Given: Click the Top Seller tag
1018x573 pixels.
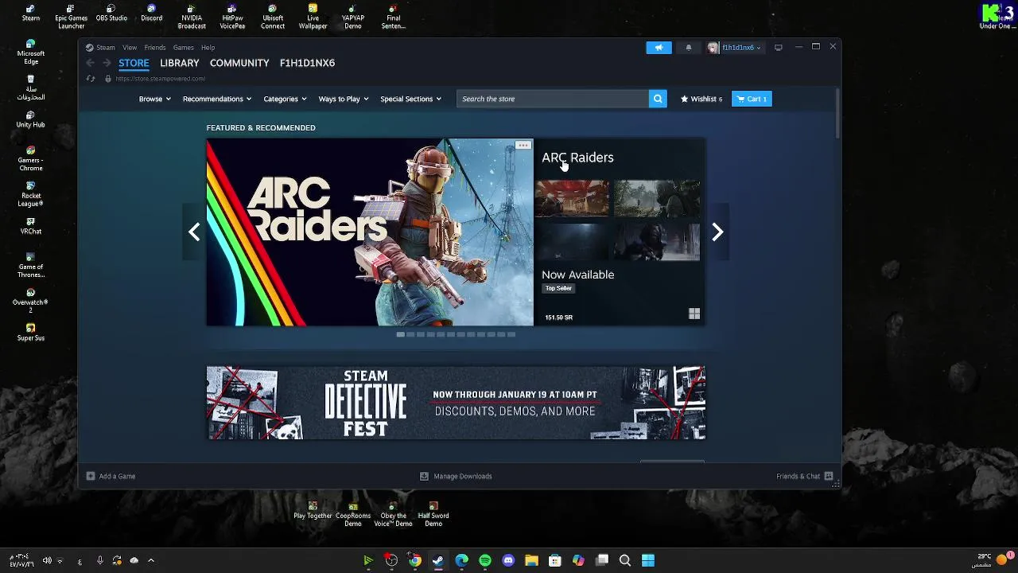Looking at the screenshot, I should coord(558,288).
